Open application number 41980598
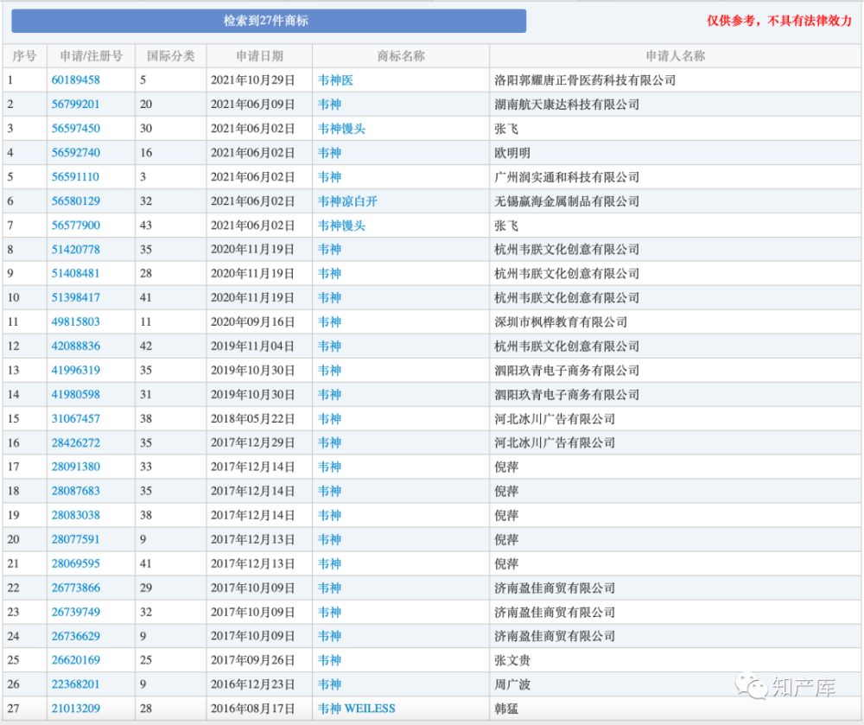 pyautogui.click(x=75, y=394)
